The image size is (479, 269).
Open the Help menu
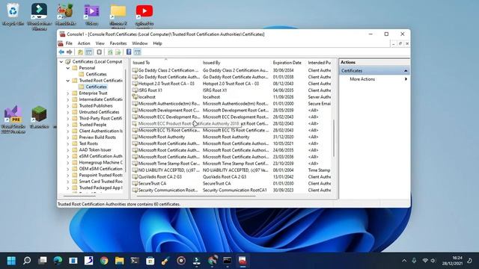pos(157,43)
